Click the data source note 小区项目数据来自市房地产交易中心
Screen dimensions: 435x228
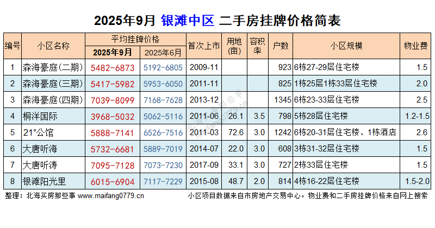(244, 196)
